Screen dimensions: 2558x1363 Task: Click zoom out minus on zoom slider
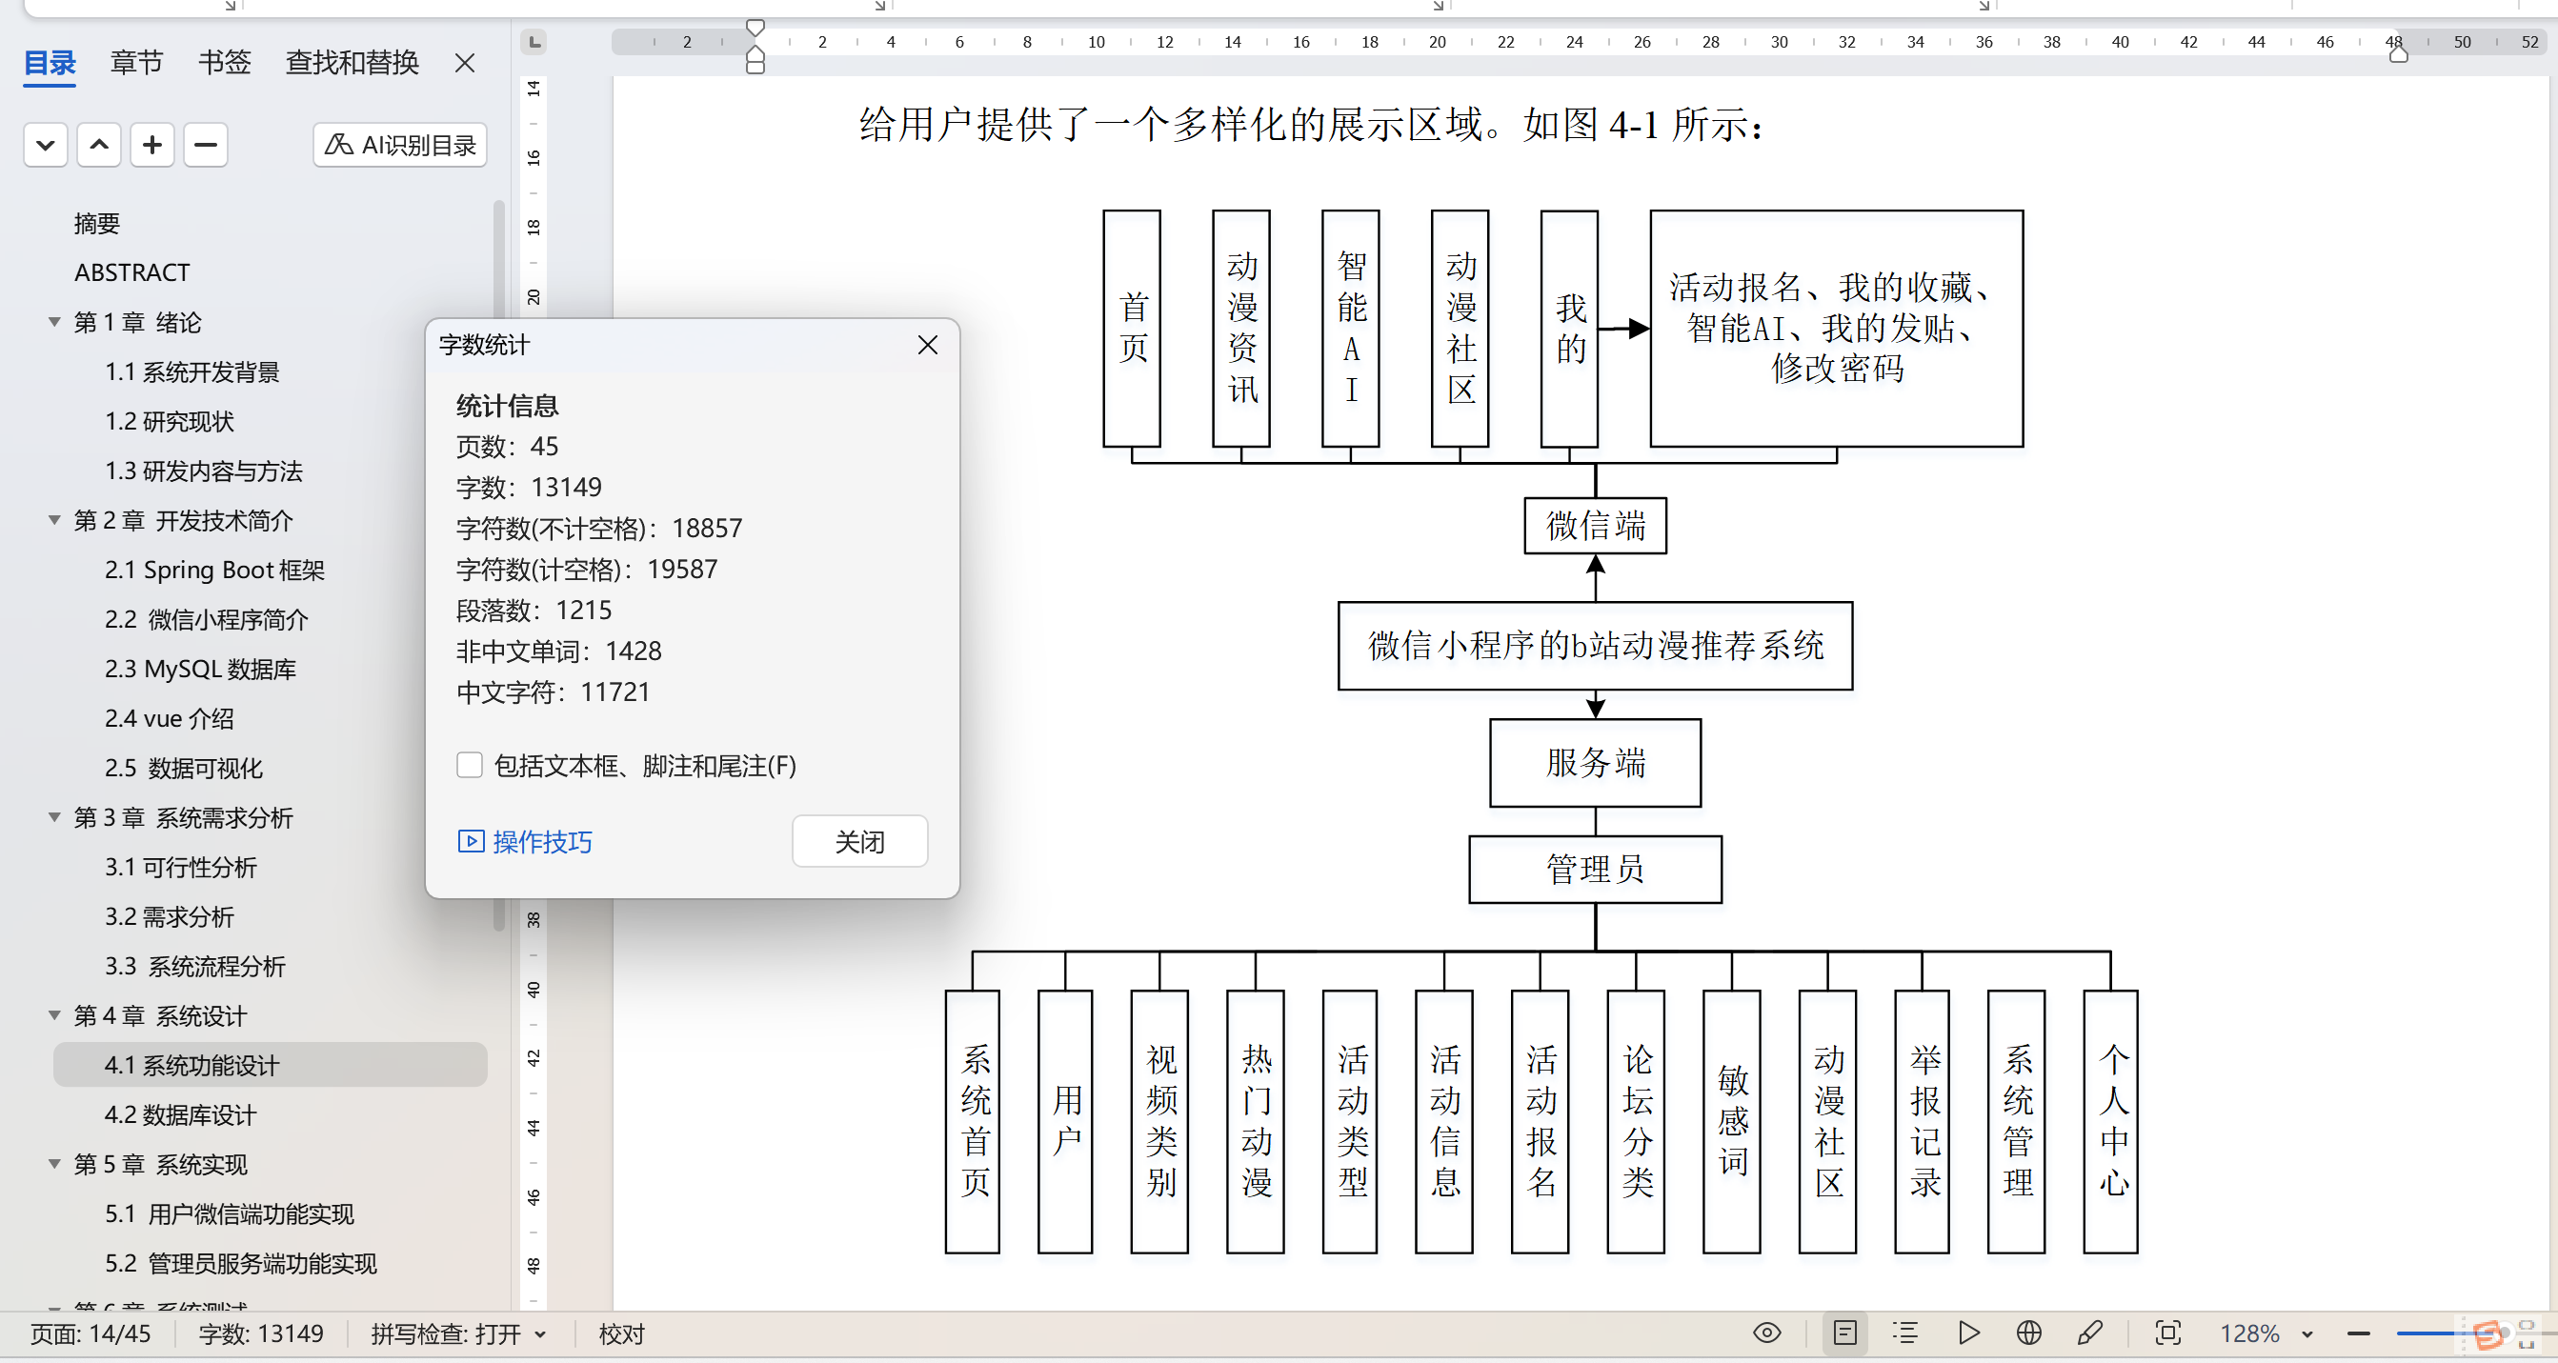click(2358, 1333)
